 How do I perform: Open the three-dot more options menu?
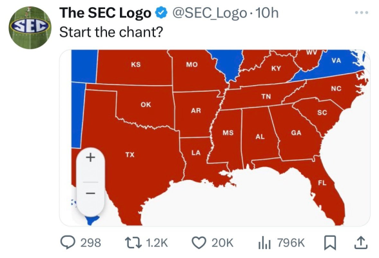(x=362, y=12)
